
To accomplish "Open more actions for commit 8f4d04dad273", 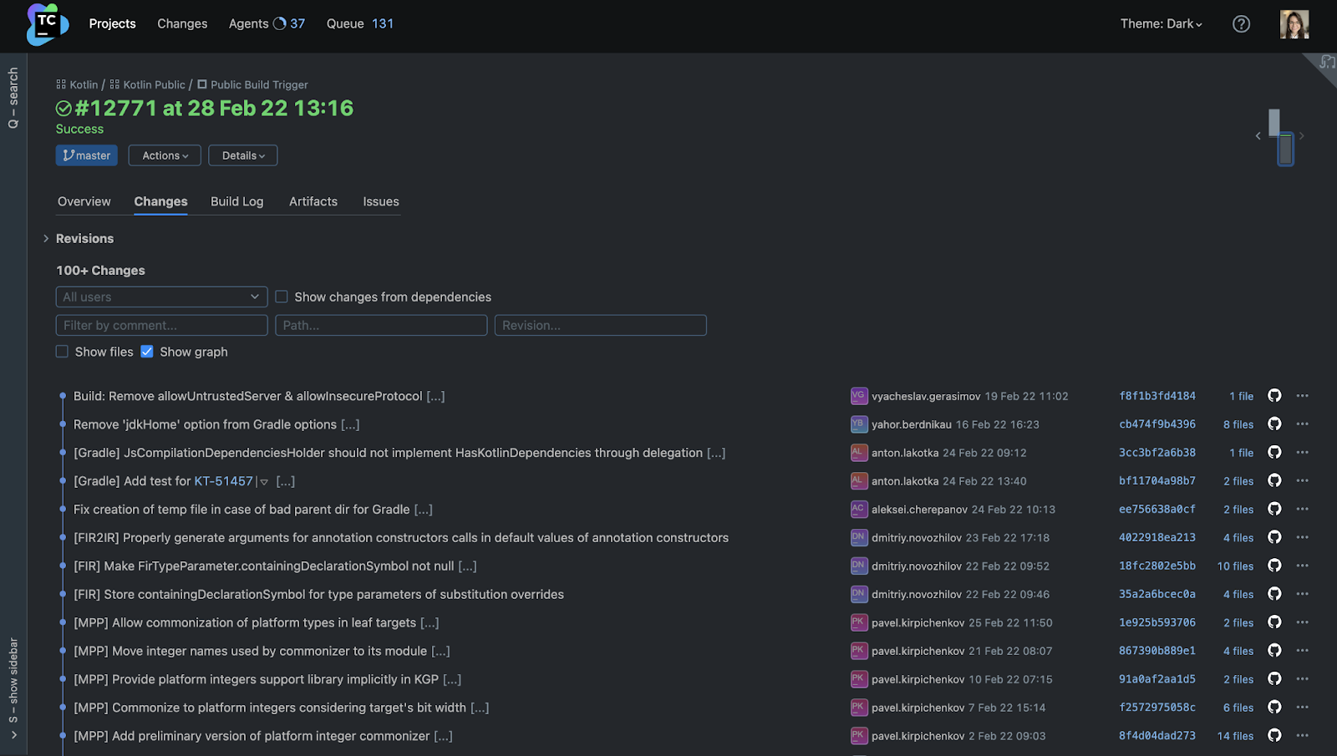I will (1302, 736).
